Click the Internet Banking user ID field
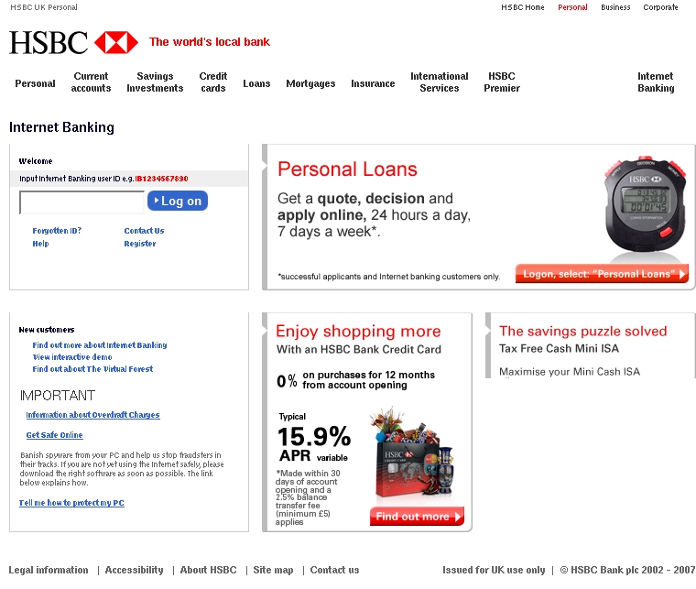 point(82,202)
